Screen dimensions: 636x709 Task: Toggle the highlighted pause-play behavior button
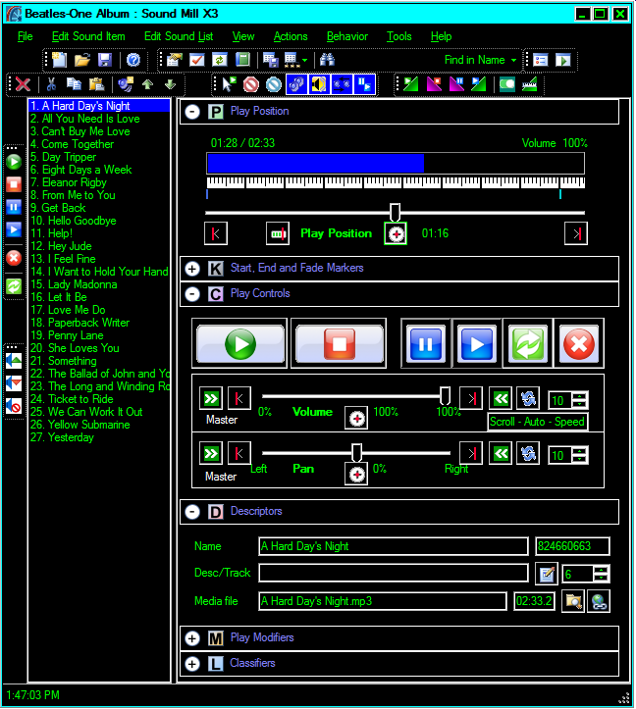[x=364, y=84]
